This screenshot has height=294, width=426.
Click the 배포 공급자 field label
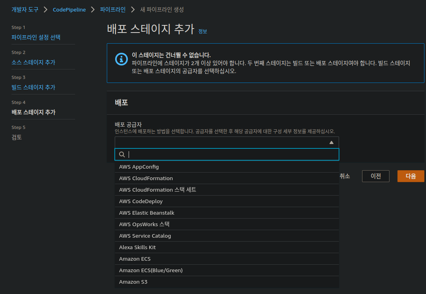128,125
